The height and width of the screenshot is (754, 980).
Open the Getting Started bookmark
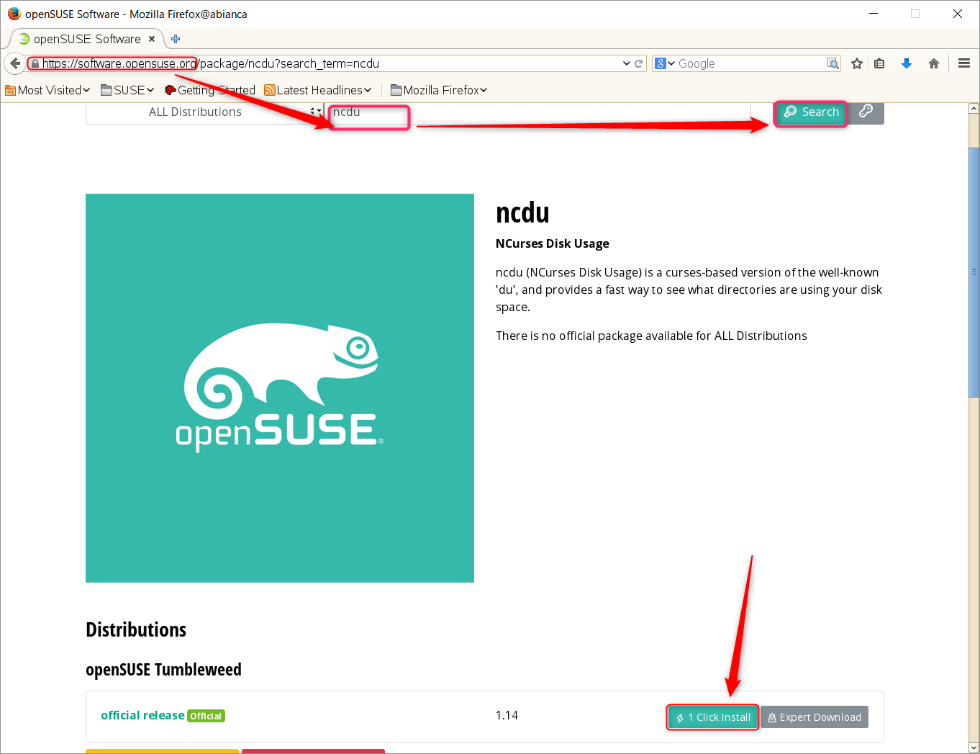point(209,90)
